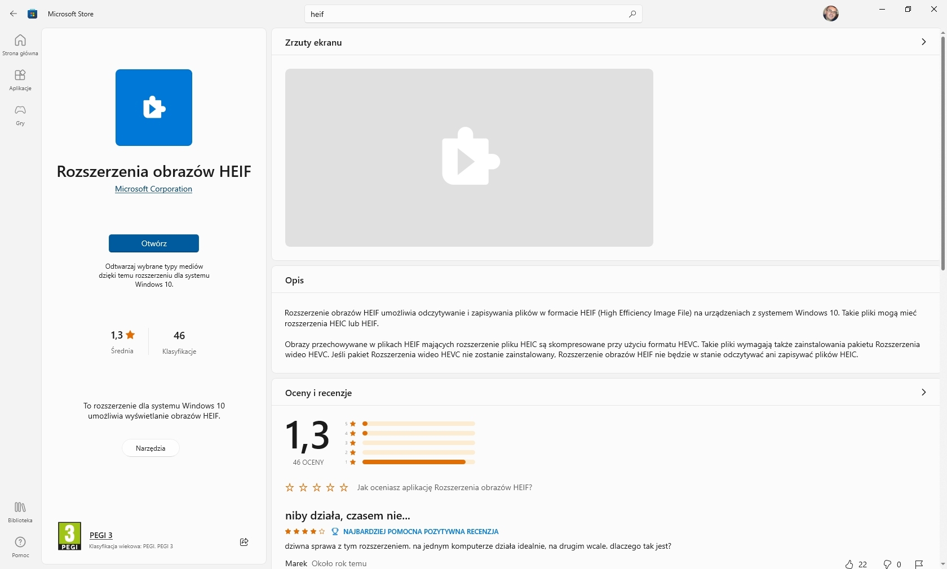Switch to the Aplikacje section
The height and width of the screenshot is (569, 947).
click(20, 80)
